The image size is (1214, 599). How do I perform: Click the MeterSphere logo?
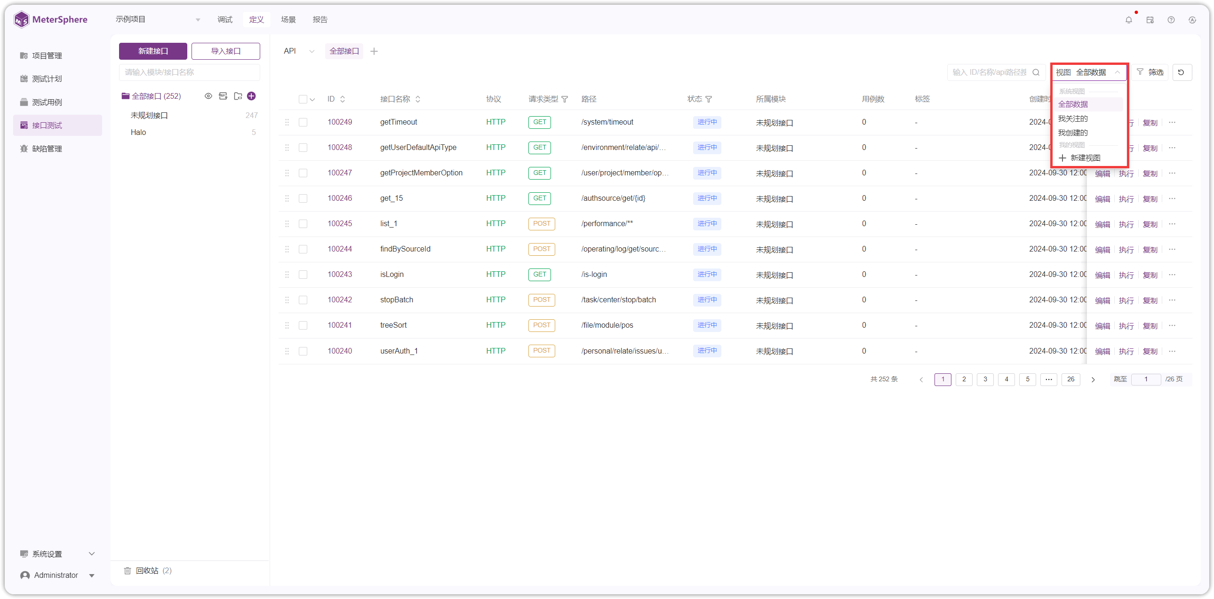[x=50, y=19]
